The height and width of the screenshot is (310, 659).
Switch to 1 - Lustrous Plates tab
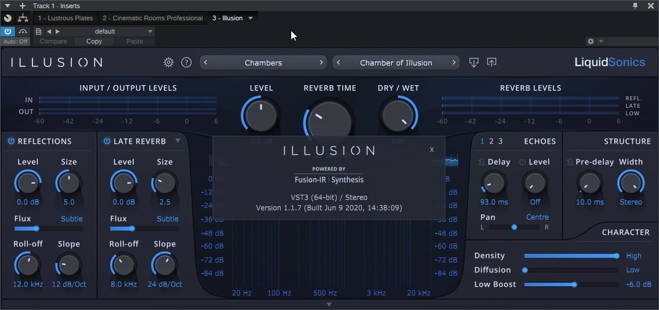[66, 18]
